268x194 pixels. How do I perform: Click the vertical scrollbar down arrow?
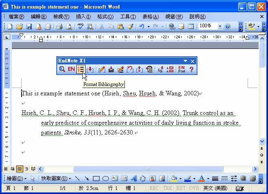262,141
